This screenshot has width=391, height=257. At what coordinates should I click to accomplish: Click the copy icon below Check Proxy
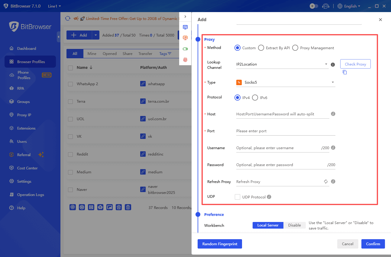(x=345, y=72)
